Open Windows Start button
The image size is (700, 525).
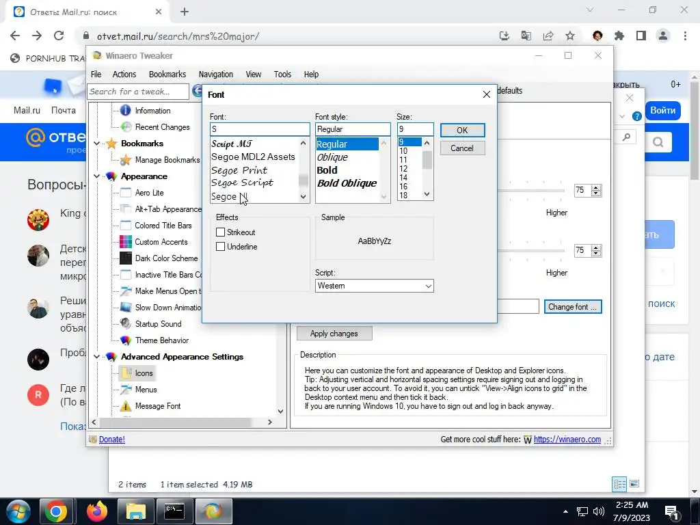(x=18, y=511)
